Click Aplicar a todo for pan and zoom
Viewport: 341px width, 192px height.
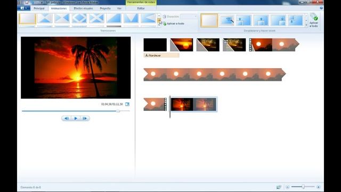point(314,20)
